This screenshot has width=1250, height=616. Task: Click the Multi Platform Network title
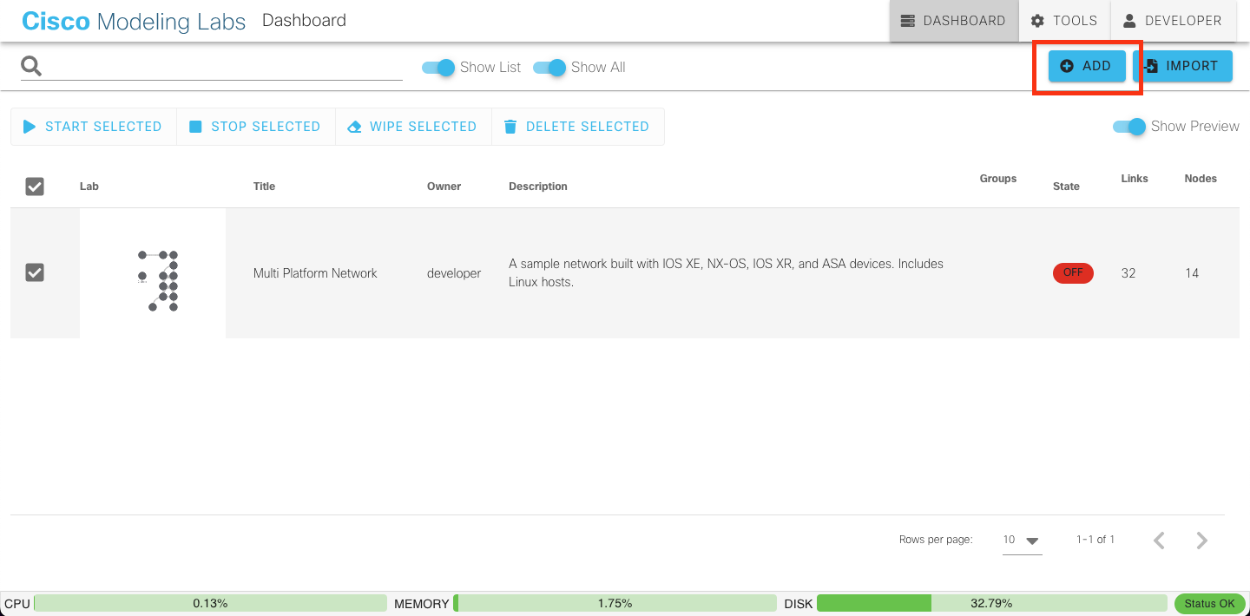tap(315, 273)
